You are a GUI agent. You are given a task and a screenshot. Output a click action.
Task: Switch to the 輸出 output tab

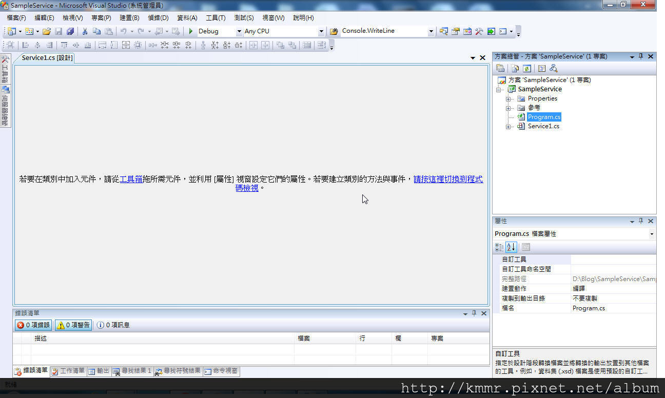(x=99, y=371)
